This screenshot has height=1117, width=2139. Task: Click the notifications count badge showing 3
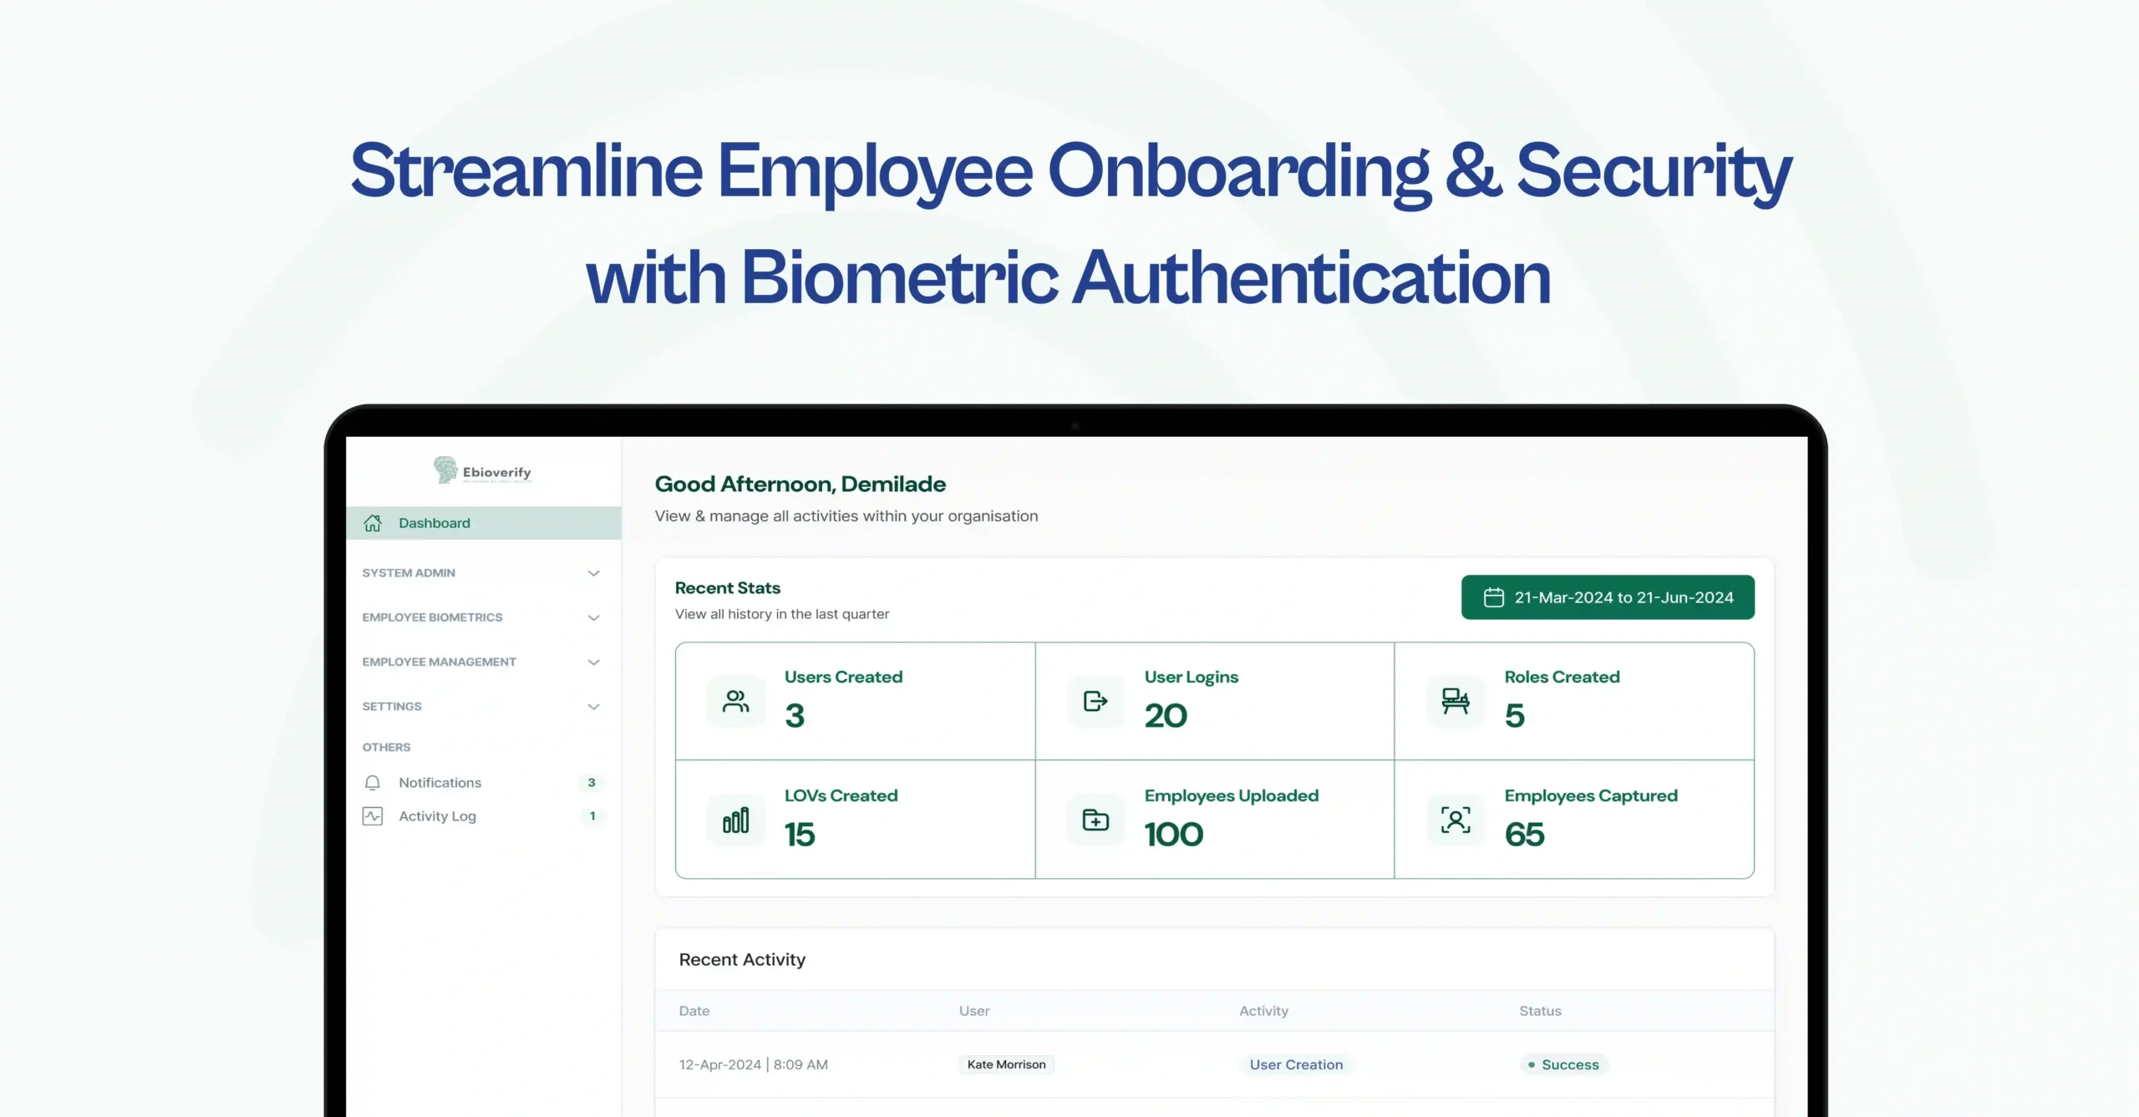coord(592,783)
